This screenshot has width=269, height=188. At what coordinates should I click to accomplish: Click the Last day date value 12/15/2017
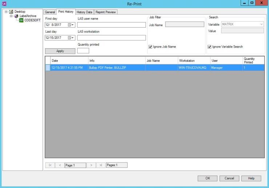[53, 38]
